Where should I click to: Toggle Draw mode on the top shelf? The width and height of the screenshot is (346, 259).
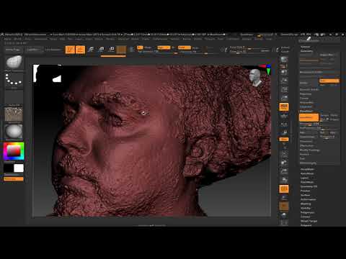point(80,50)
